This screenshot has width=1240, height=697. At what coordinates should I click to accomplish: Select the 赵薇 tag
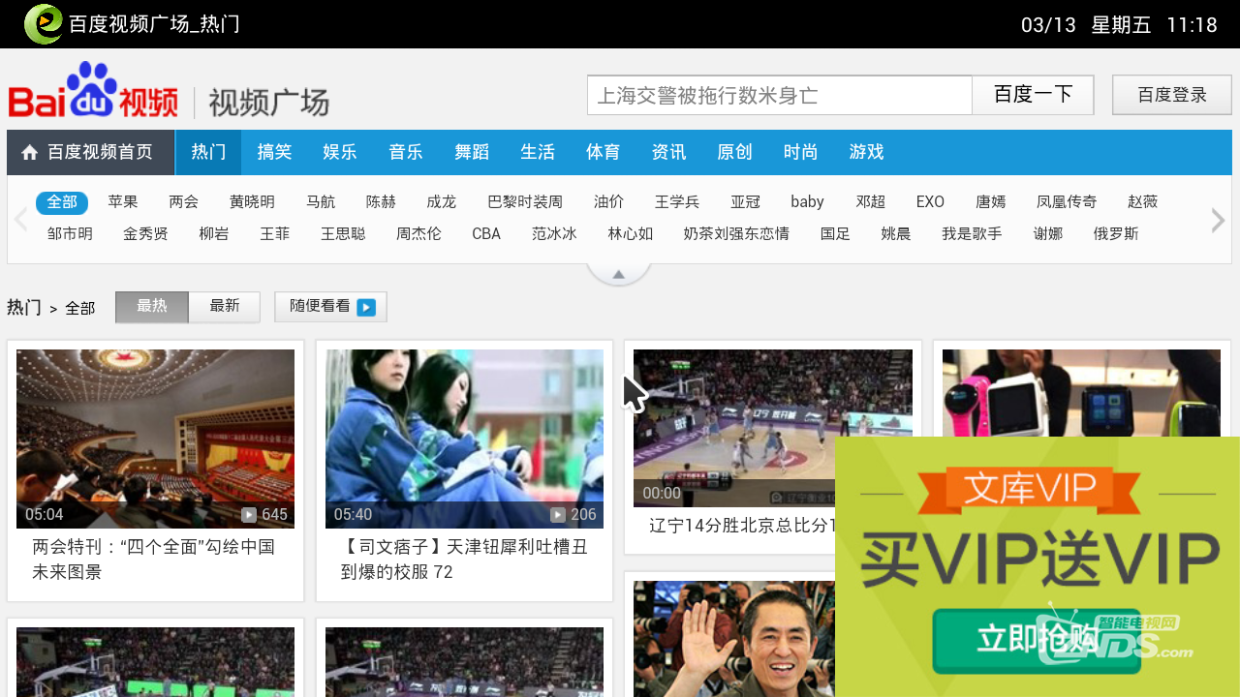coord(1143,202)
